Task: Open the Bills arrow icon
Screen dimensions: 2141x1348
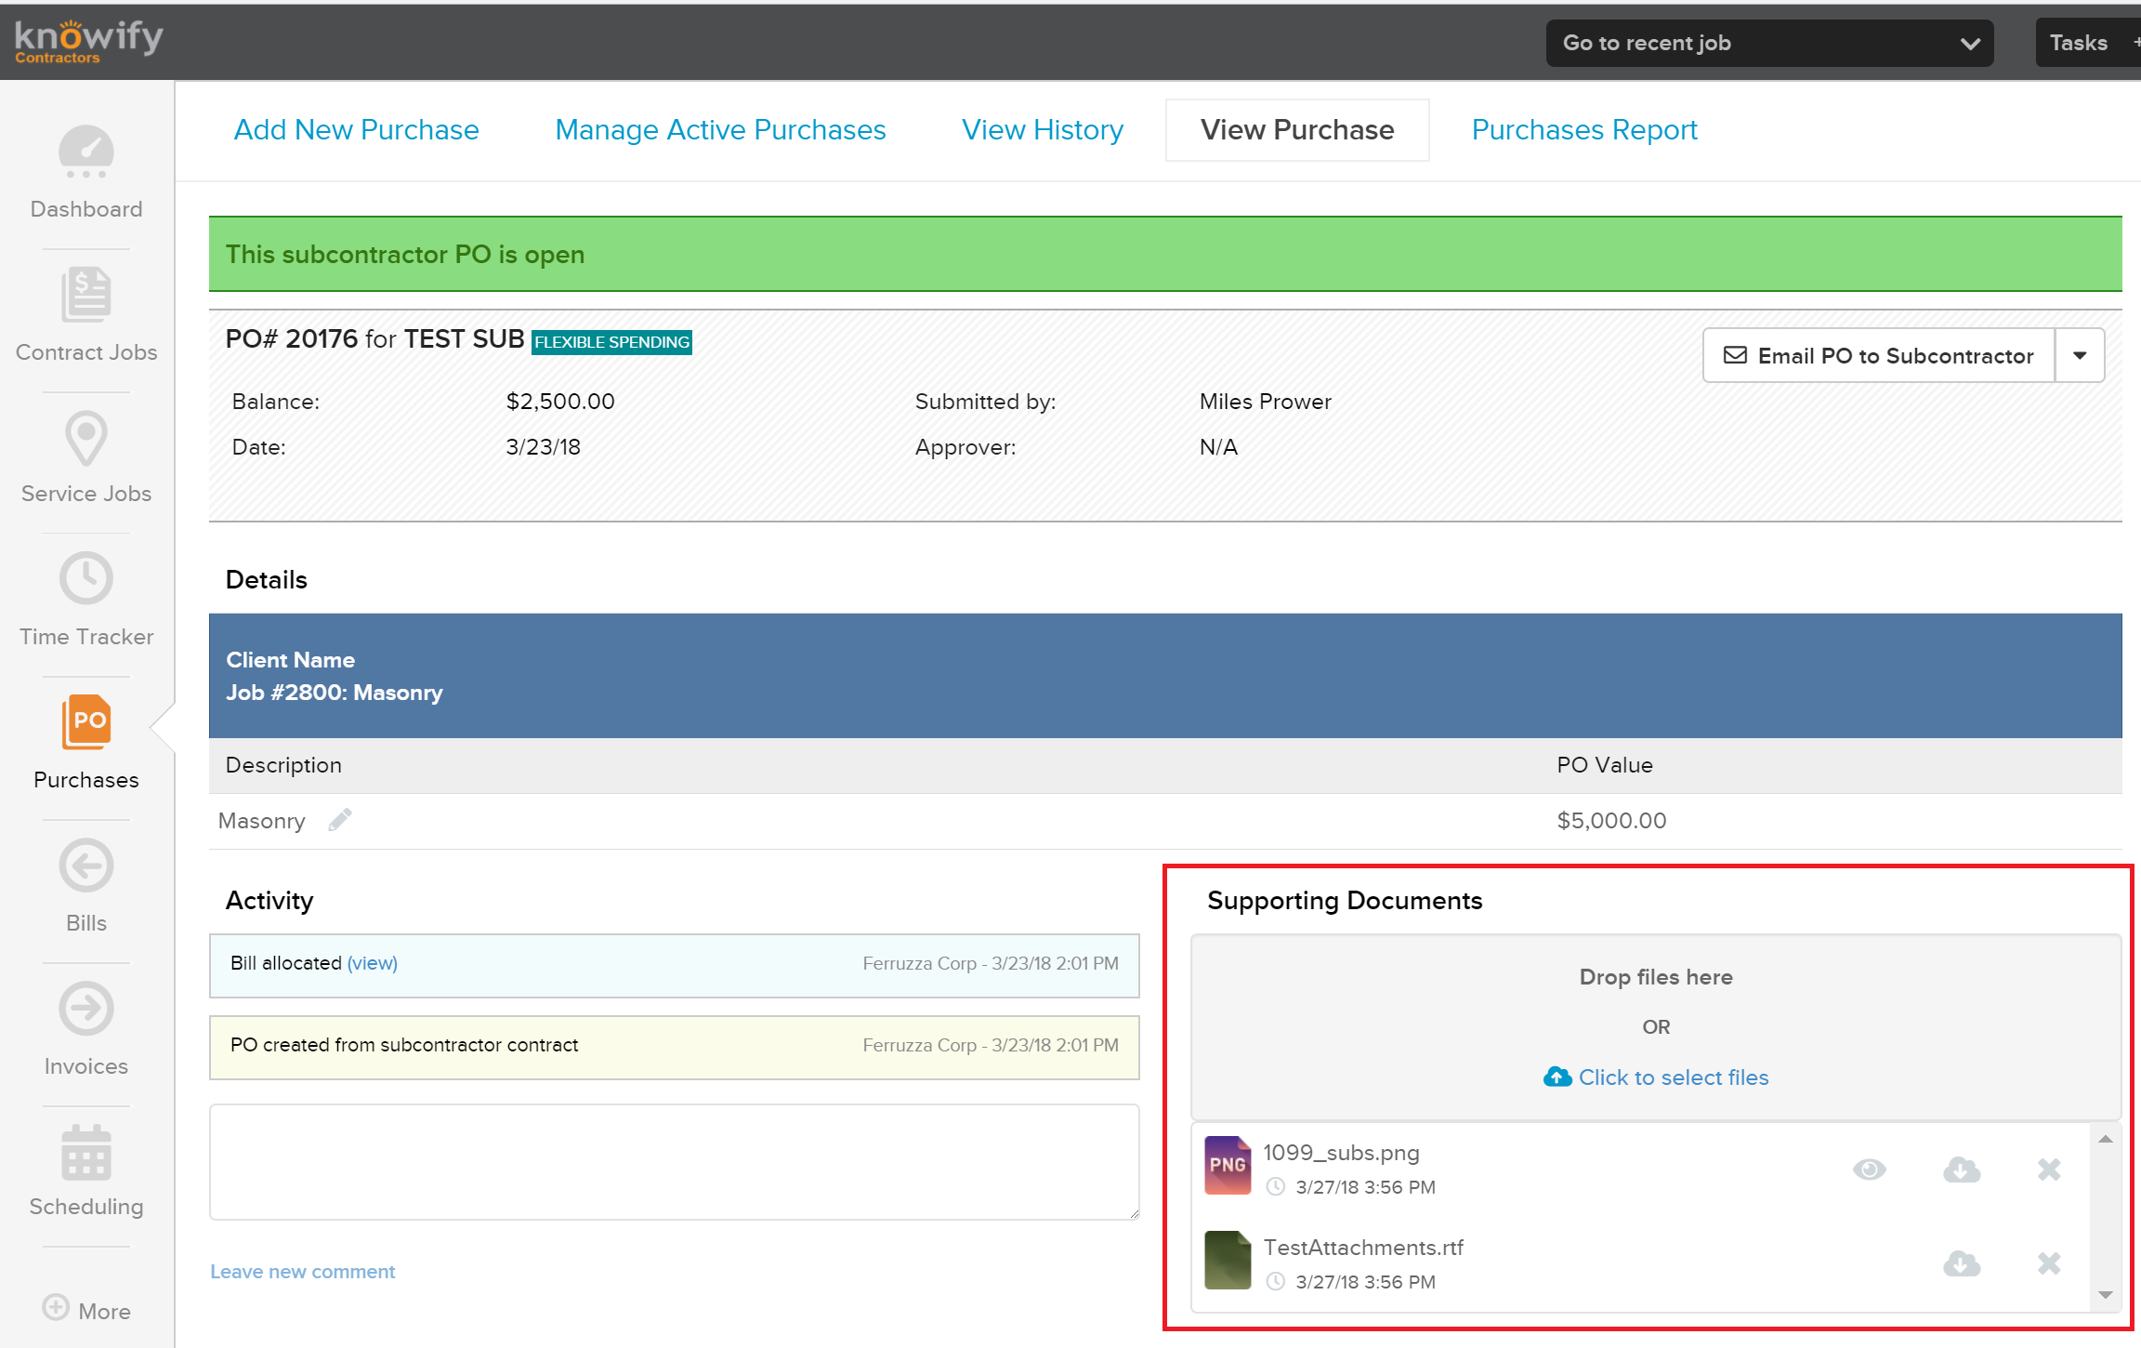Action: 86,866
